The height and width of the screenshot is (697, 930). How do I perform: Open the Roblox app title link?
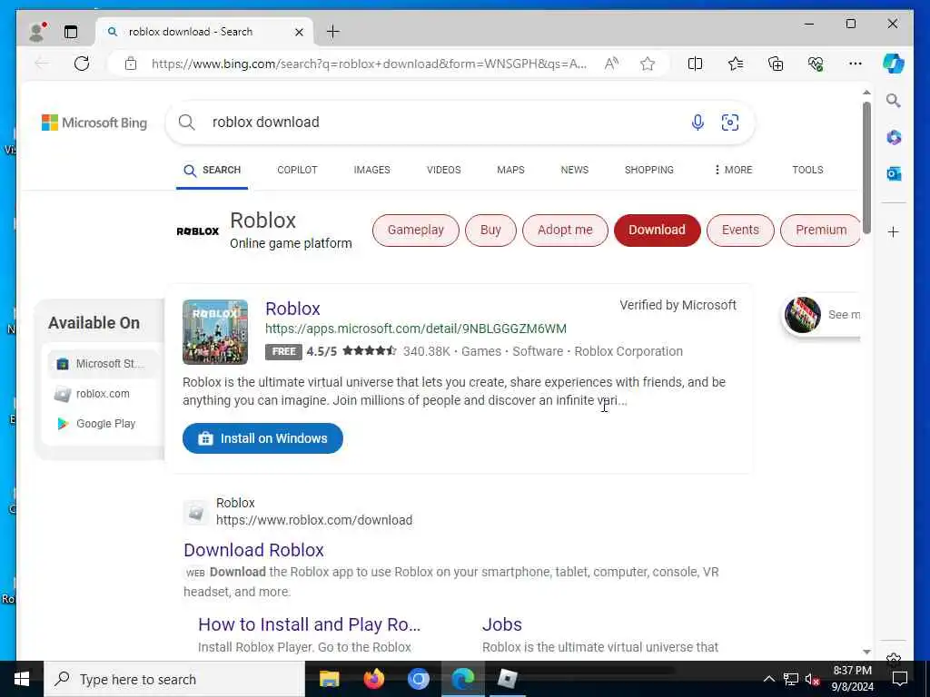click(x=292, y=309)
